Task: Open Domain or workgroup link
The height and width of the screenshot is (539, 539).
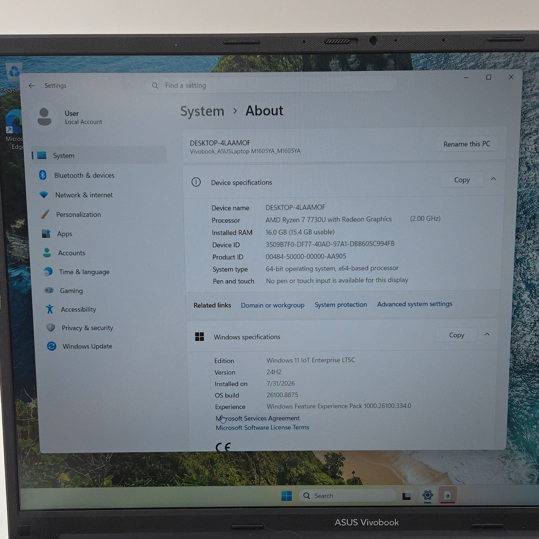Action: [x=272, y=305]
